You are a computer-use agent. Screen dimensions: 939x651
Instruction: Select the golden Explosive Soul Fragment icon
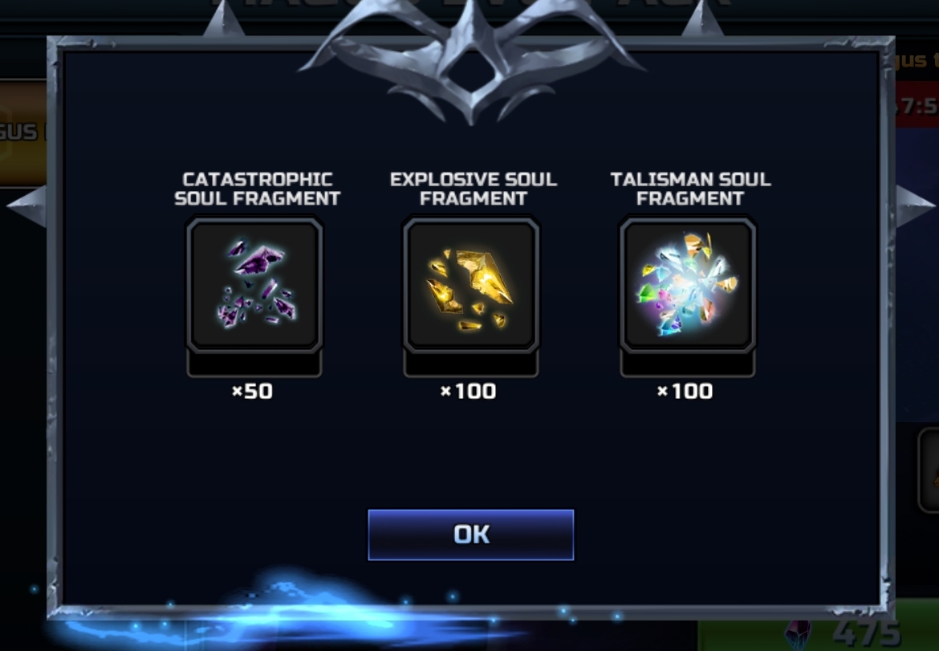[x=471, y=286]
